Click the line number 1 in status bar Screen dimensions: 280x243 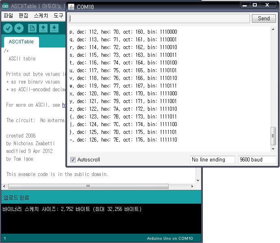5,239
